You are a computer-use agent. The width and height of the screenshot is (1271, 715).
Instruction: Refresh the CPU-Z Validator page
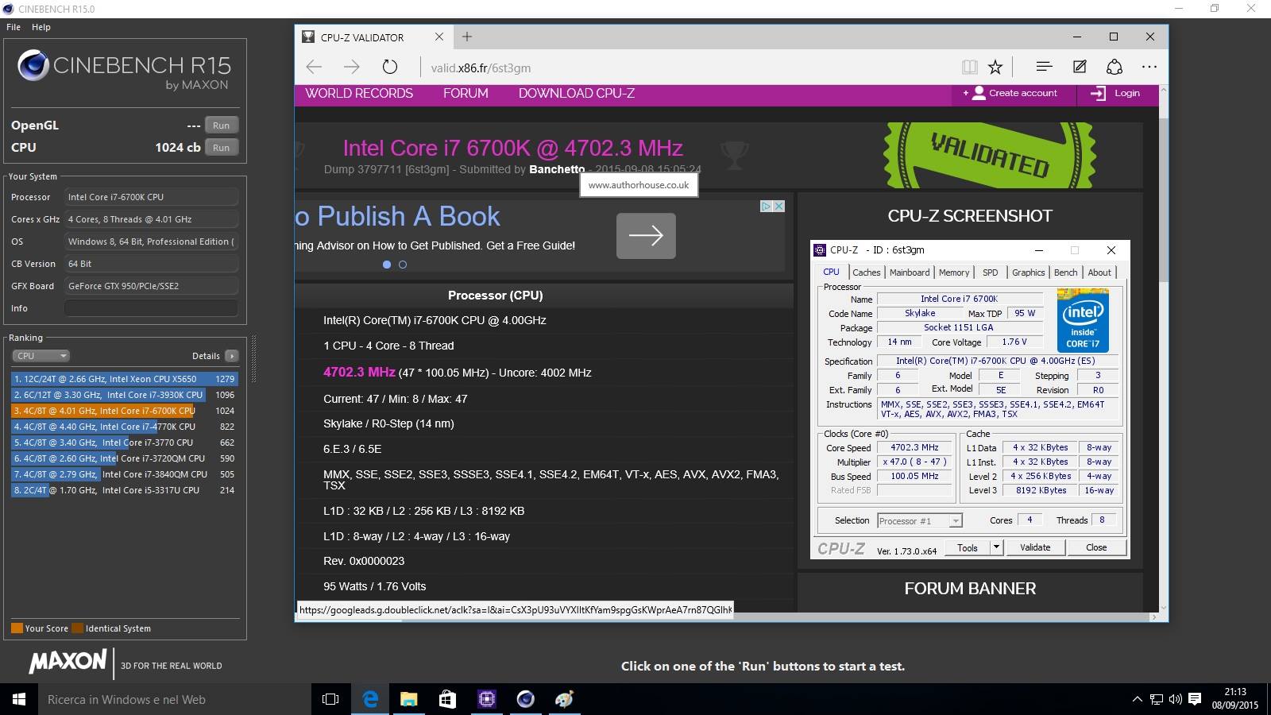coord(389,68)
